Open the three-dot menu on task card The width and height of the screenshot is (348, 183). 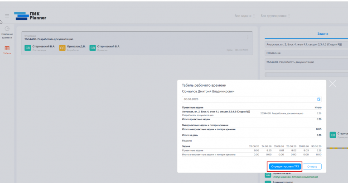click(x=248, y=37)
